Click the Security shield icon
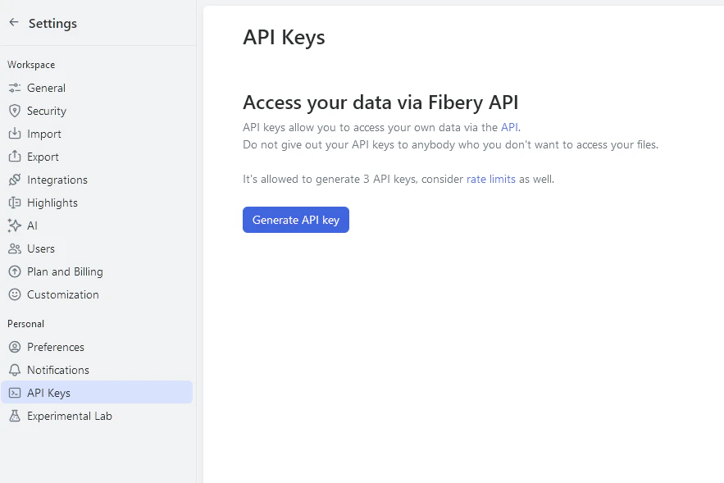This screenshot has width=724, height=483. click(14, 111)
